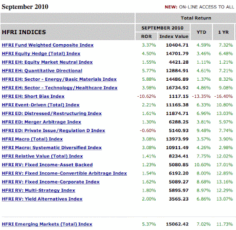Open HFRI RV: Fixed Income-Convertible Arbitrage Index

coord(64,173)
